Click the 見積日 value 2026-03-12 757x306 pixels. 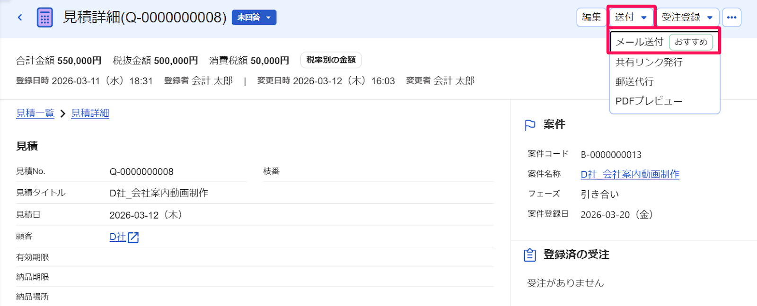point(146,215)
